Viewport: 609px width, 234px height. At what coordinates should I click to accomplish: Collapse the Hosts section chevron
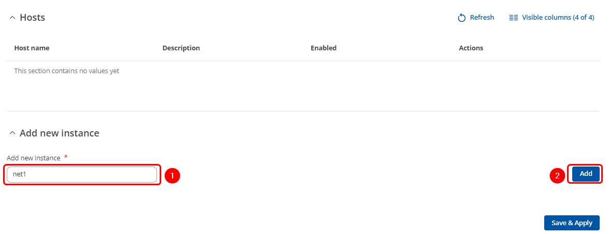12,18
